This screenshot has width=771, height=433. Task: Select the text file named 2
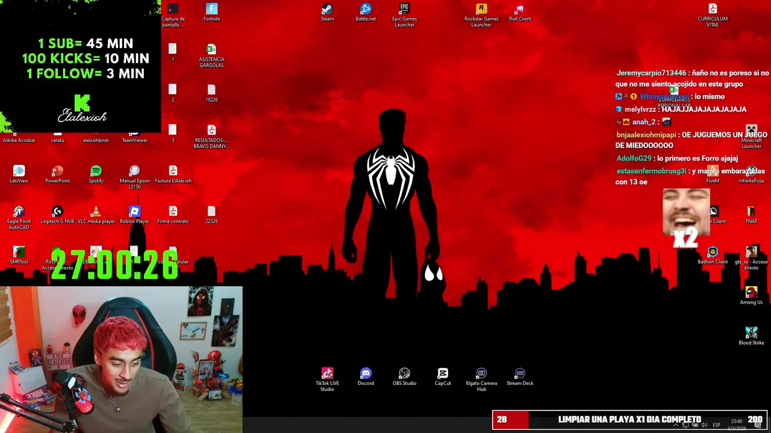pos(173,93)
